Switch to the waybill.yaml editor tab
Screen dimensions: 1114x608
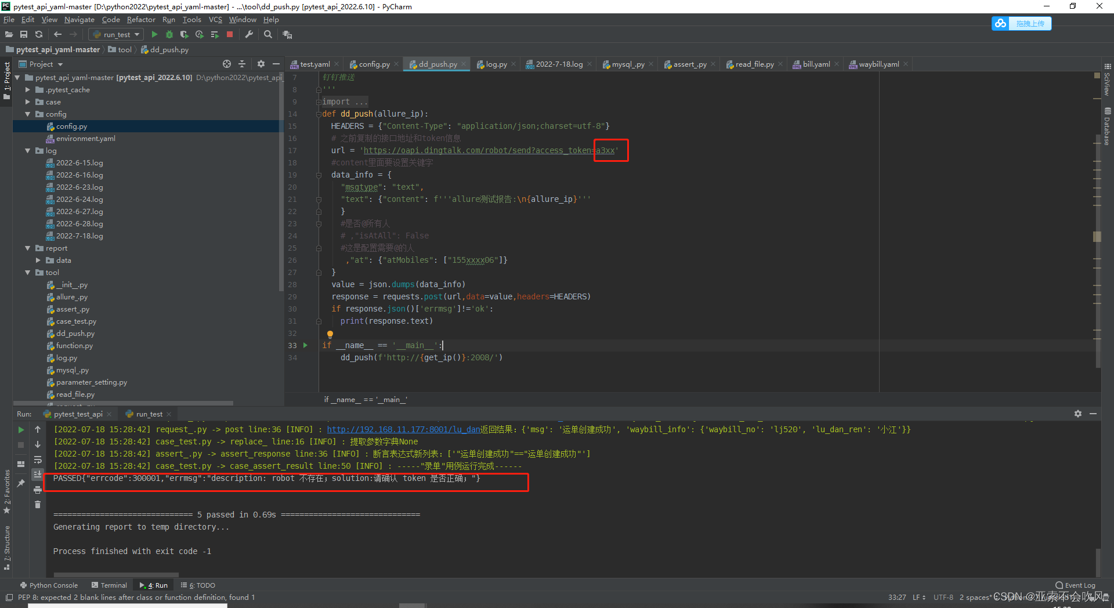[878, 64]
